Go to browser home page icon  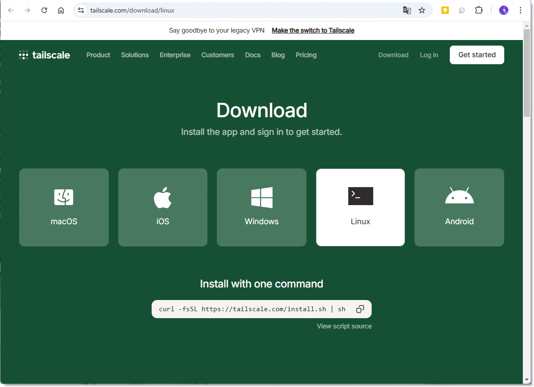(60, 10)
